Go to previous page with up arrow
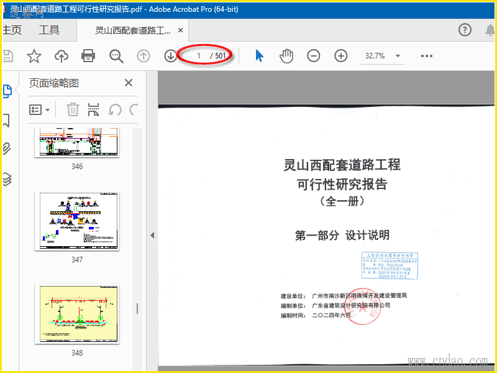The height and width of the screenshot is (373, 497). coord(144,56)
